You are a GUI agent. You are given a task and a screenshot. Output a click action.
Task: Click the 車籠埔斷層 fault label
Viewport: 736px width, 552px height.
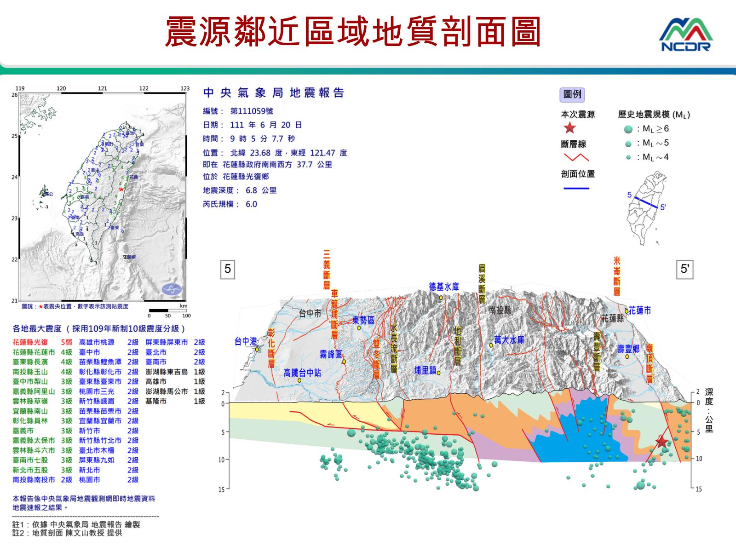point(334,314)
